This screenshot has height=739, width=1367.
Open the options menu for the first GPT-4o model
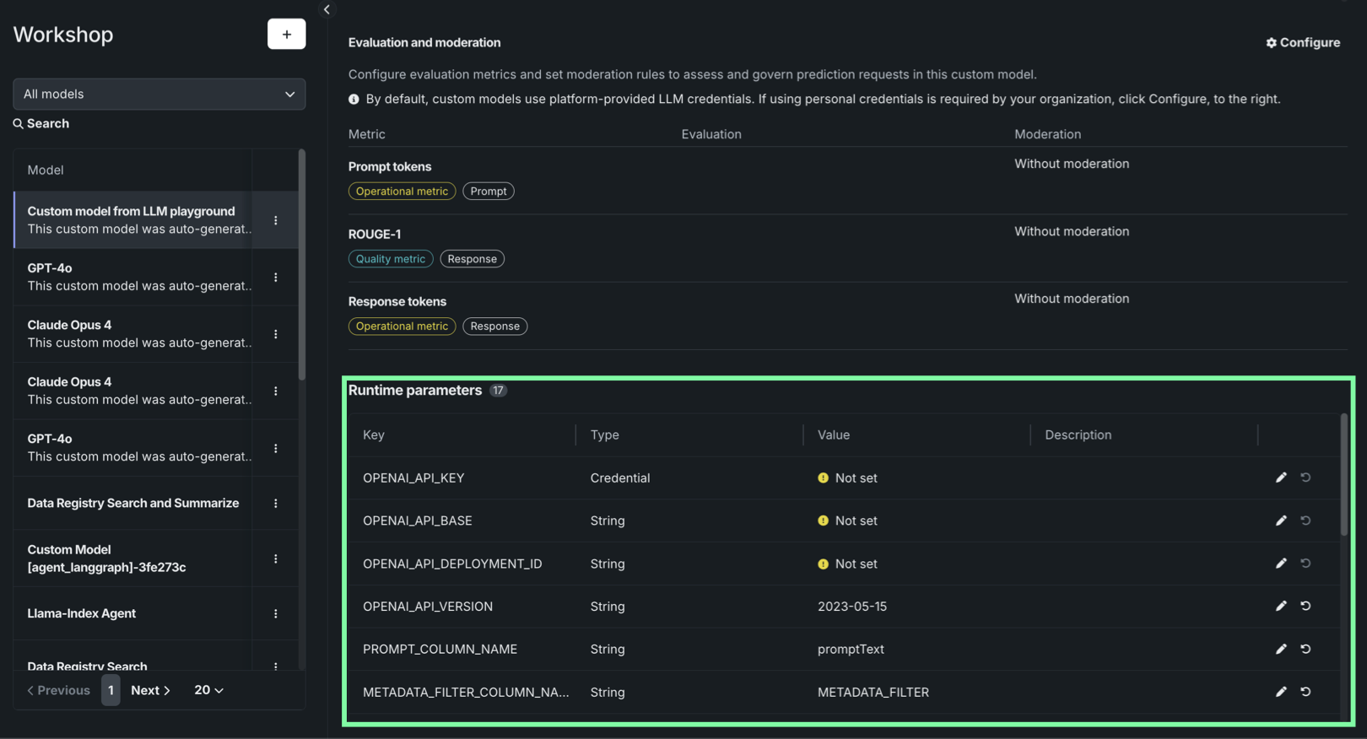(275, 278)
